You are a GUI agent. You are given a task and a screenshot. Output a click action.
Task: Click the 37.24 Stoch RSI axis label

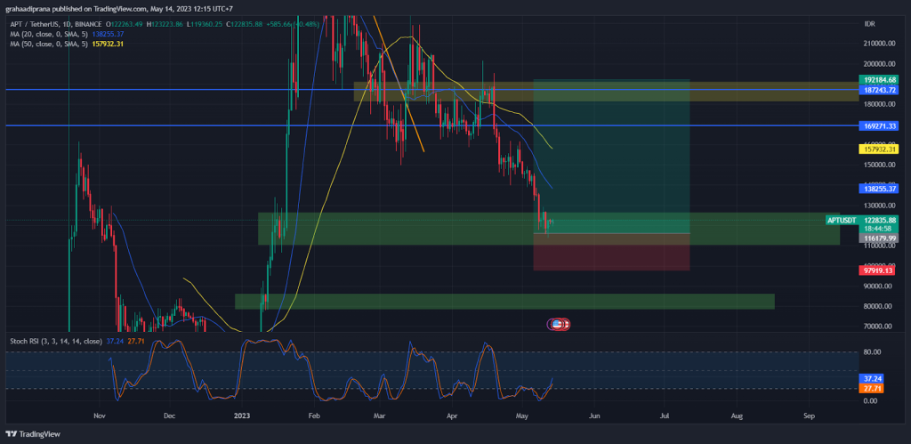click(870, 378)
